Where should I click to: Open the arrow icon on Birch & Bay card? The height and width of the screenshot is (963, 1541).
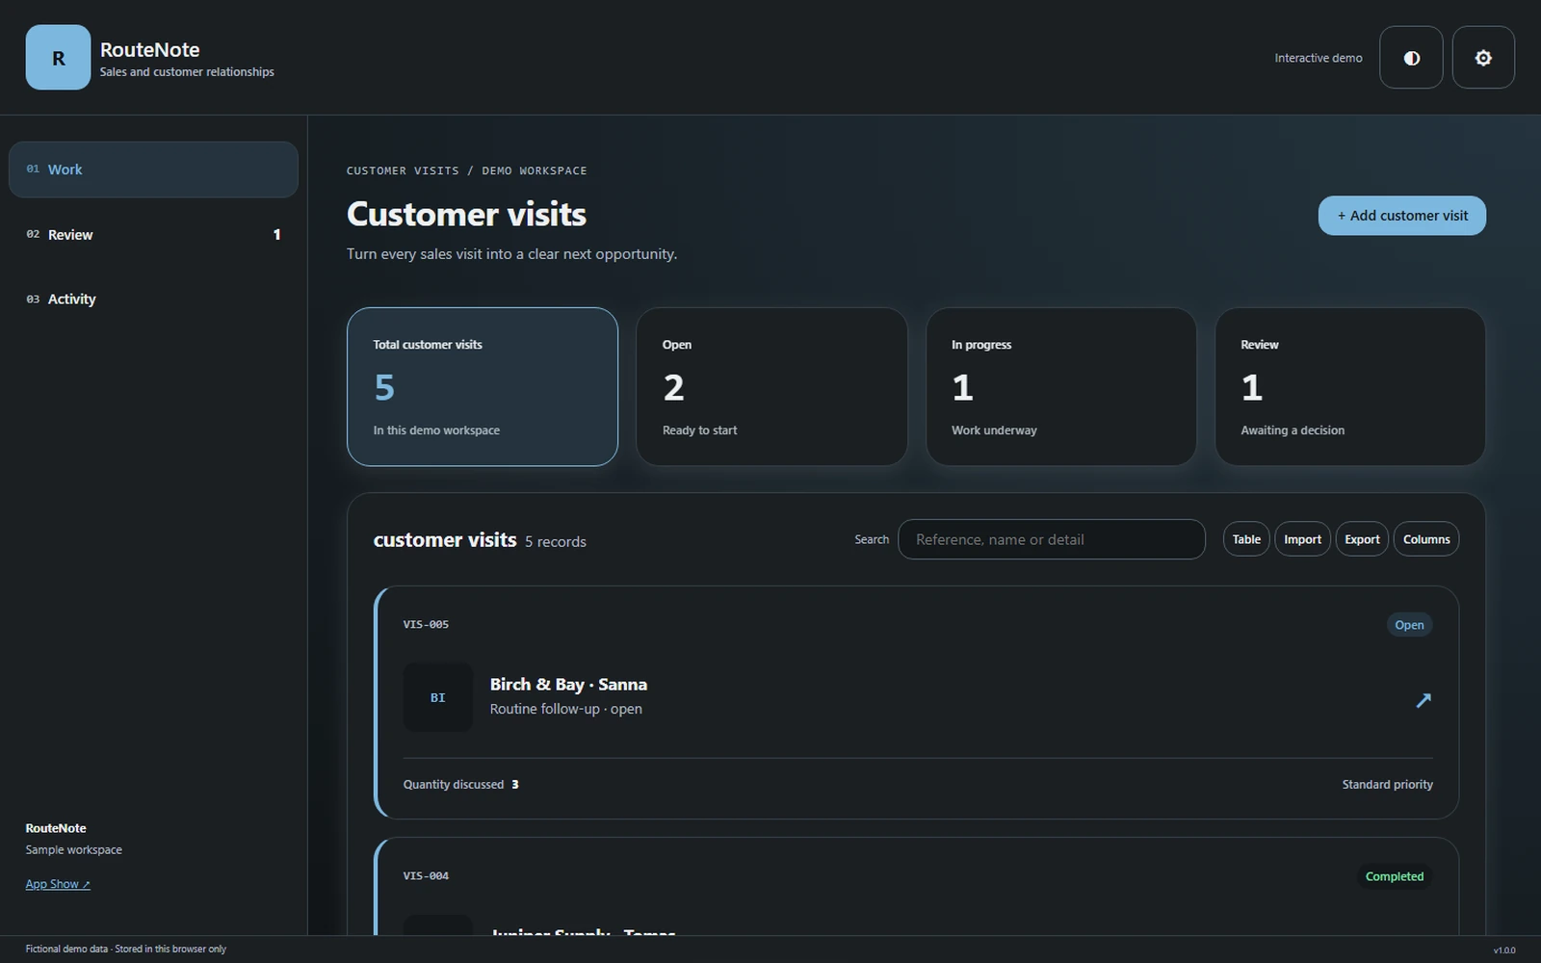pos(1423,700)
